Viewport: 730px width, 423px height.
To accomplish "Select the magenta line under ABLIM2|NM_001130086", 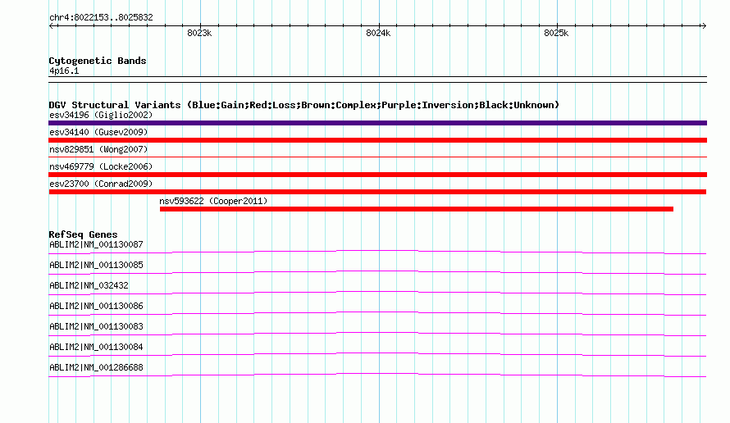I will [377, 314].
